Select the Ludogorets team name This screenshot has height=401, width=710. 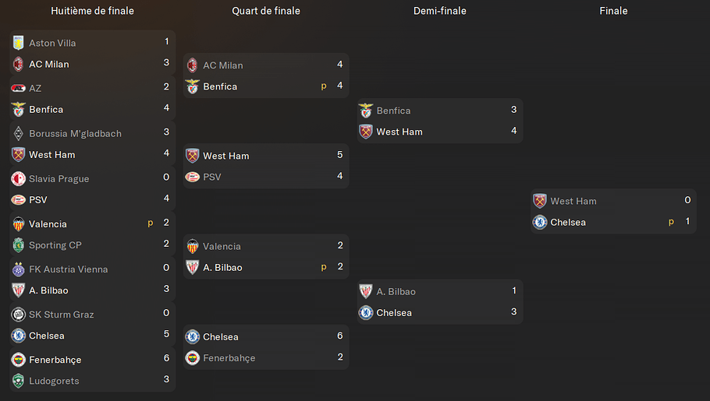(x=54, y=381)
